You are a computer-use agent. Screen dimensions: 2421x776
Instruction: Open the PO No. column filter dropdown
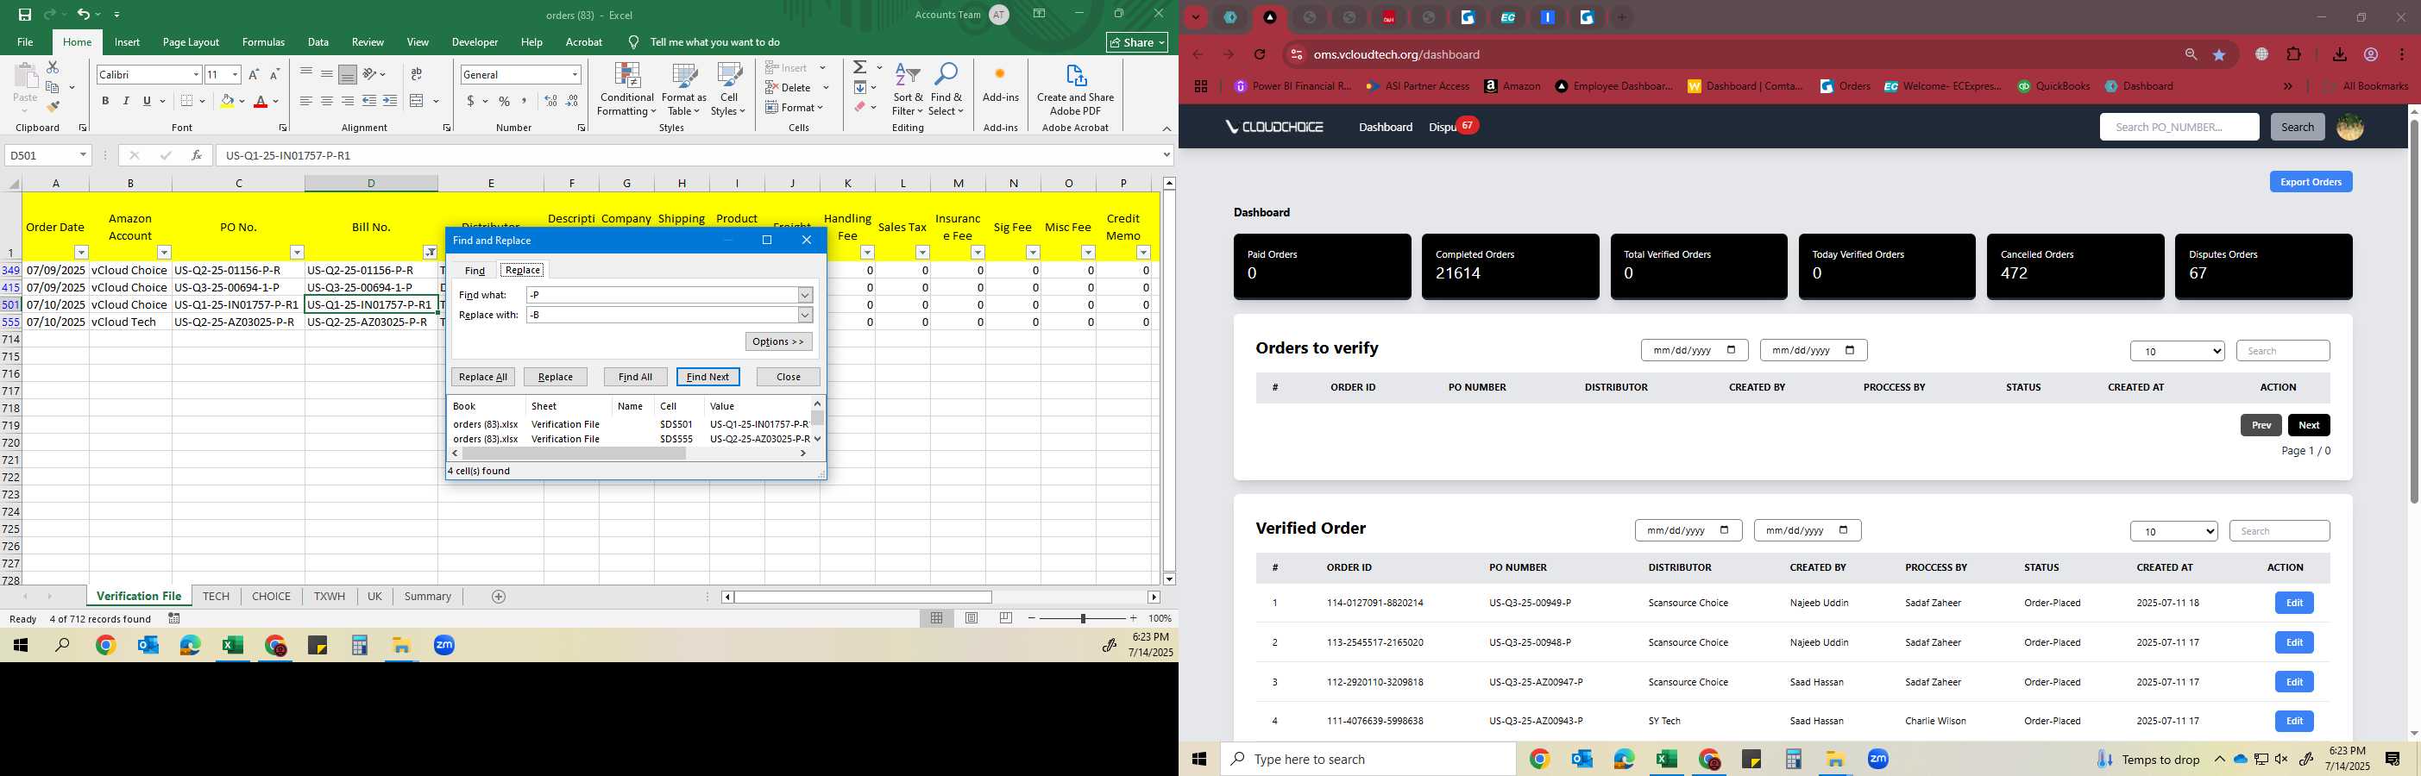[x=297, y=253]
